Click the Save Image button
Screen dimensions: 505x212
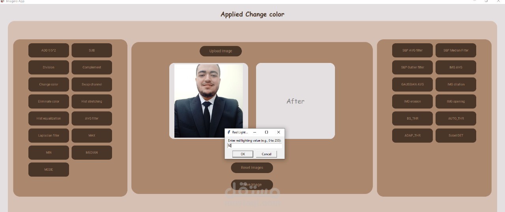(x=252, y=184)
